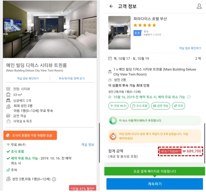Click the stopwatch icon in the urgency notice
206x192 pixels.
[x=113, y=136]
